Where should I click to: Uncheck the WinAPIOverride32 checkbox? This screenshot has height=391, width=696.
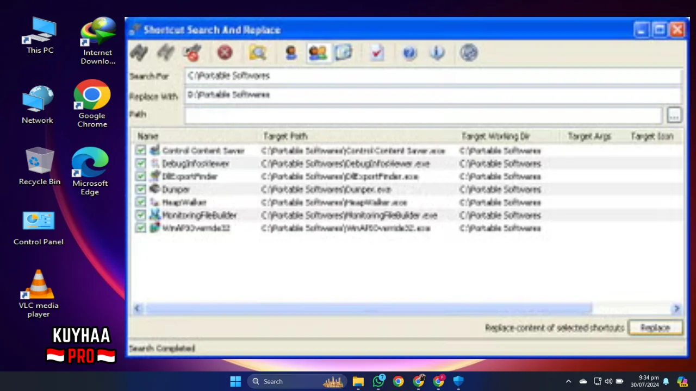point(141,228)
